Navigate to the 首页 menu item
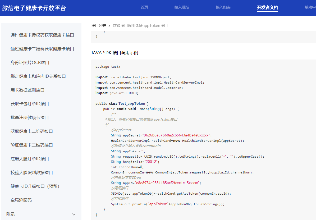This screenshot has width=316, height=220. pos(144,7)
